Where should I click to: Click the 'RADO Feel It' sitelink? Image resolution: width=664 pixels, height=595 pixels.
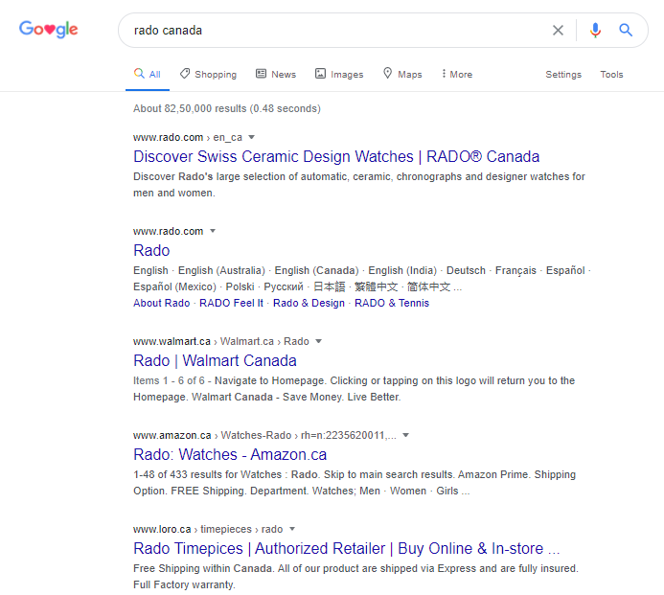pyautogui.click(x=231, y=303)
